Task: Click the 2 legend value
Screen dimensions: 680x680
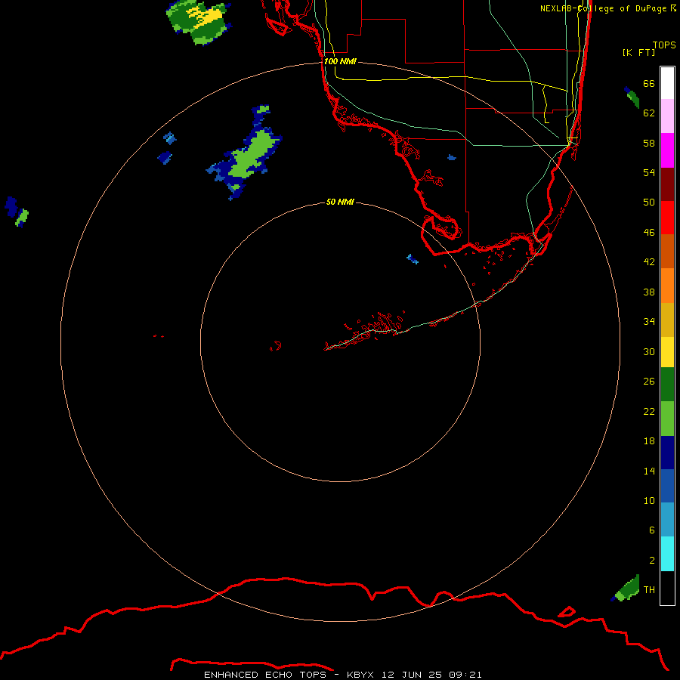Action: [x=651, y=561]
